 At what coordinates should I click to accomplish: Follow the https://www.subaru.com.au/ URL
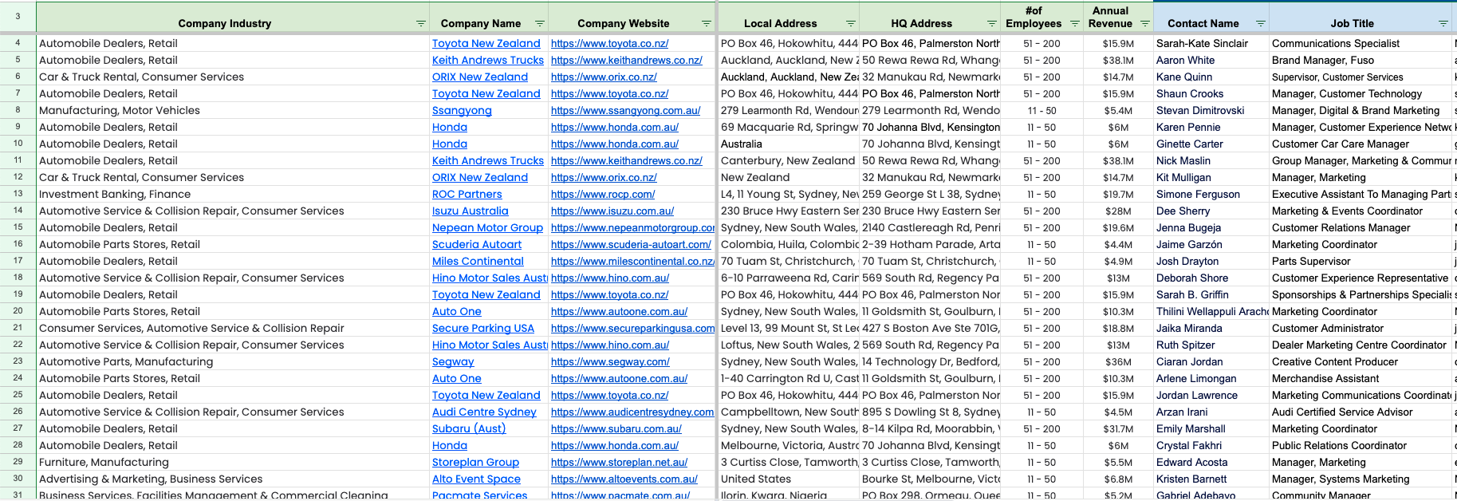pos(616,429)
